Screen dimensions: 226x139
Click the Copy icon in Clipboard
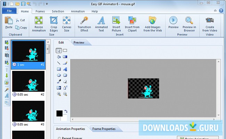pos(17,27)
